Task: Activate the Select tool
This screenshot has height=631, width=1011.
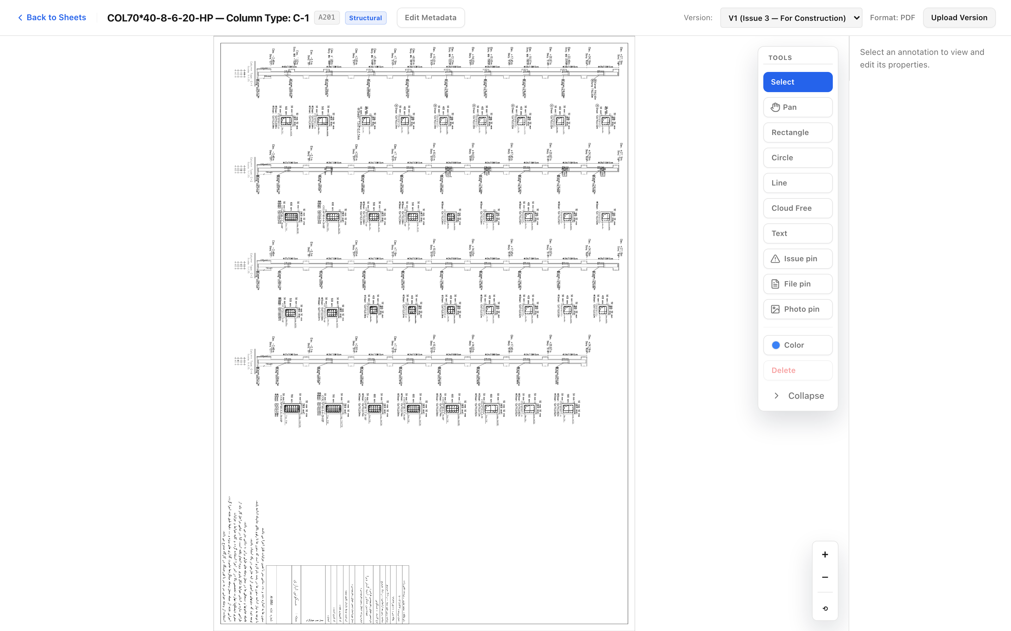Action: pyautogui.click(x=797, y=82)
